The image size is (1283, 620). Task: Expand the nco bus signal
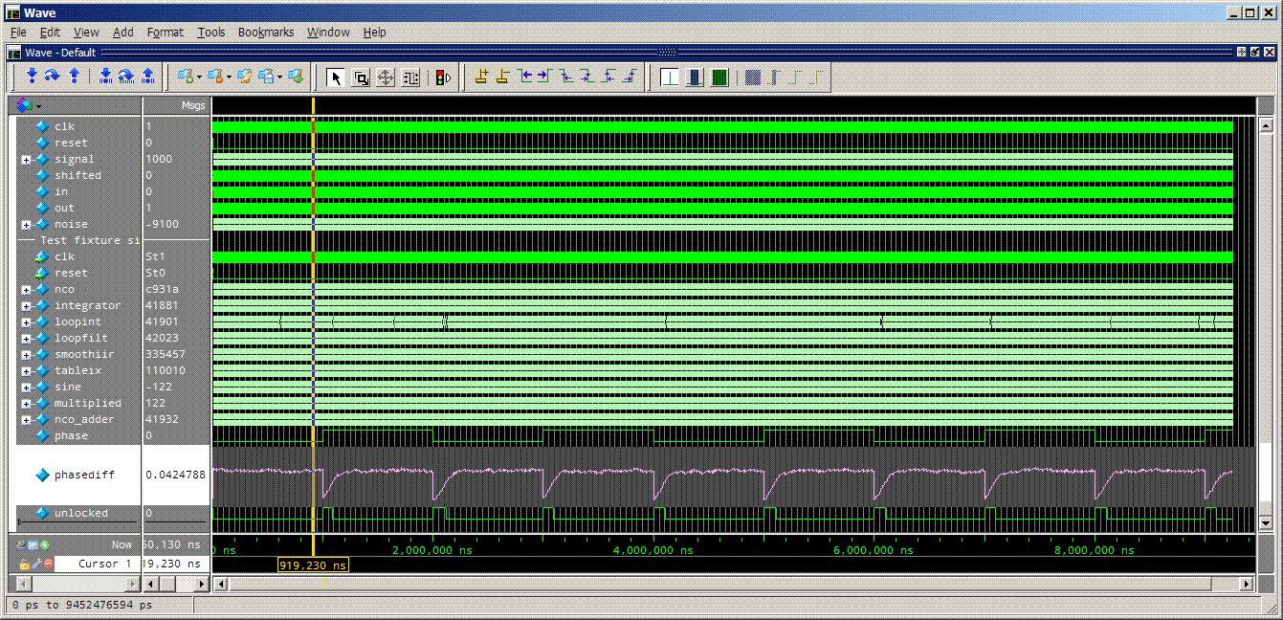(x=26, y=289)
